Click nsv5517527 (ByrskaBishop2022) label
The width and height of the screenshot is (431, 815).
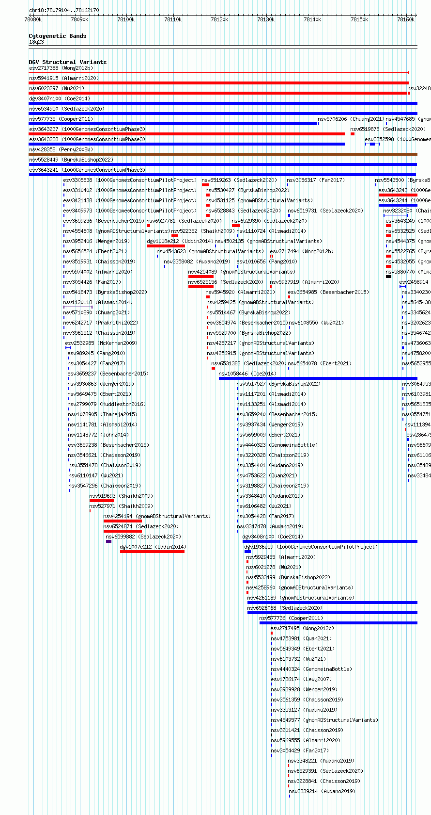click(x=279, y=384)
